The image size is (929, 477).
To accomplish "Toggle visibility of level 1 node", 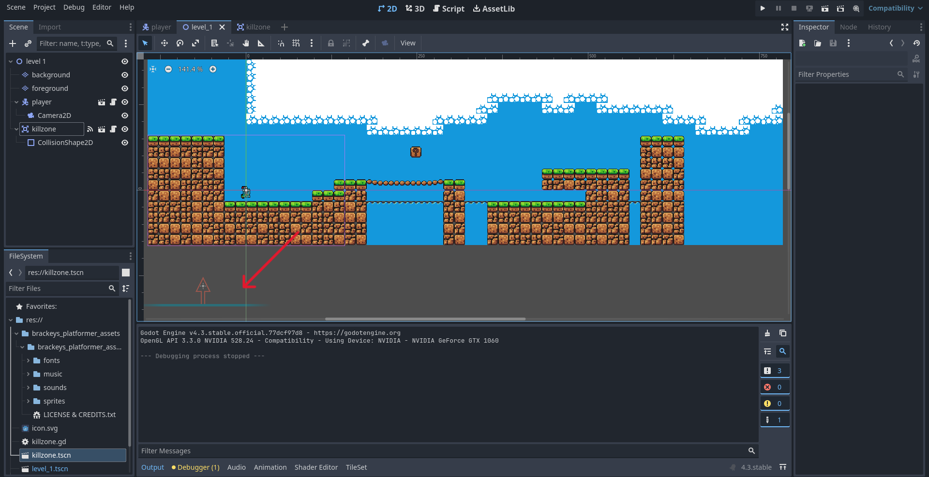I will click(125, 61).
